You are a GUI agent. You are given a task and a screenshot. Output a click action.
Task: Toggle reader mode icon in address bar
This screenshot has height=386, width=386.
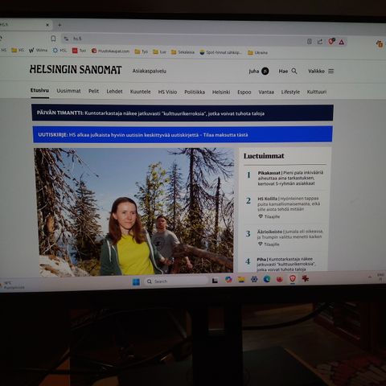(310, 41)
